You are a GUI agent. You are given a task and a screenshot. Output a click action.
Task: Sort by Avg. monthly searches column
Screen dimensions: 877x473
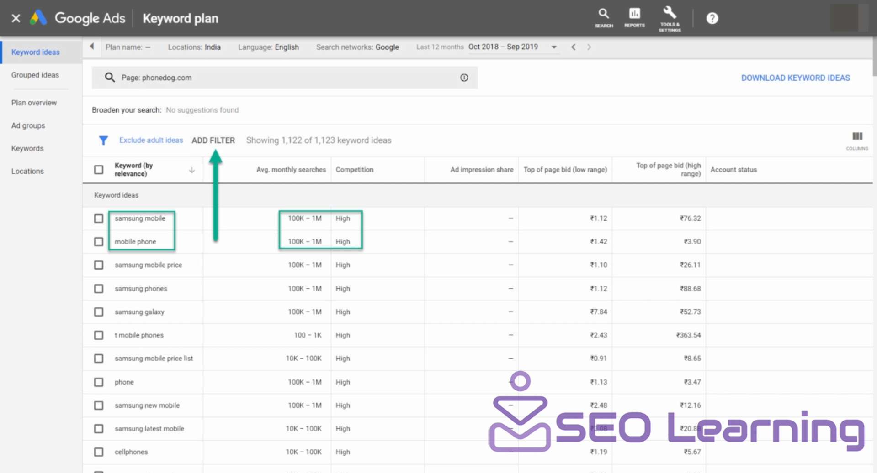coord(291,170)
